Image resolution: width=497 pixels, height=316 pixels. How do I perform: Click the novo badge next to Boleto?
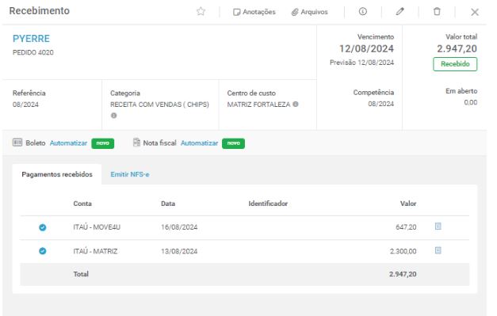[102, 143]
